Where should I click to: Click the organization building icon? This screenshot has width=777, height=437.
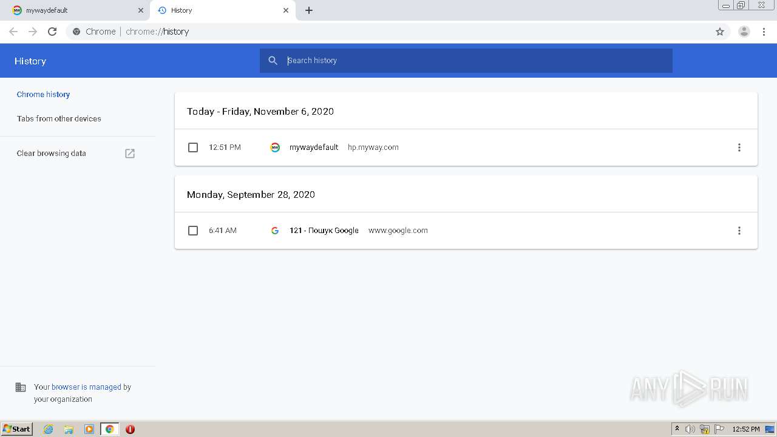tap(21, 387)
